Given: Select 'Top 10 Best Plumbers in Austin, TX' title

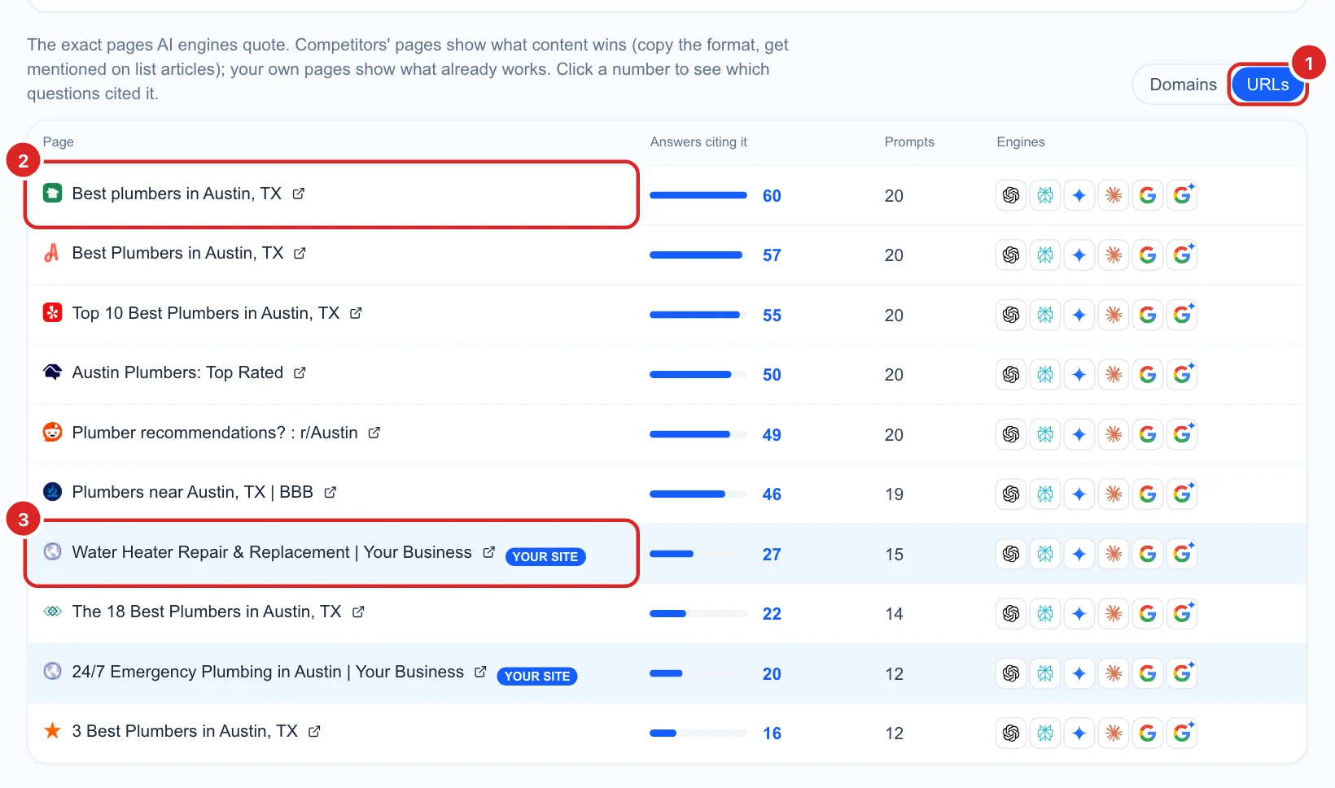Looking at the screenshot, I should pyautogui.click(x=206, y=313).
